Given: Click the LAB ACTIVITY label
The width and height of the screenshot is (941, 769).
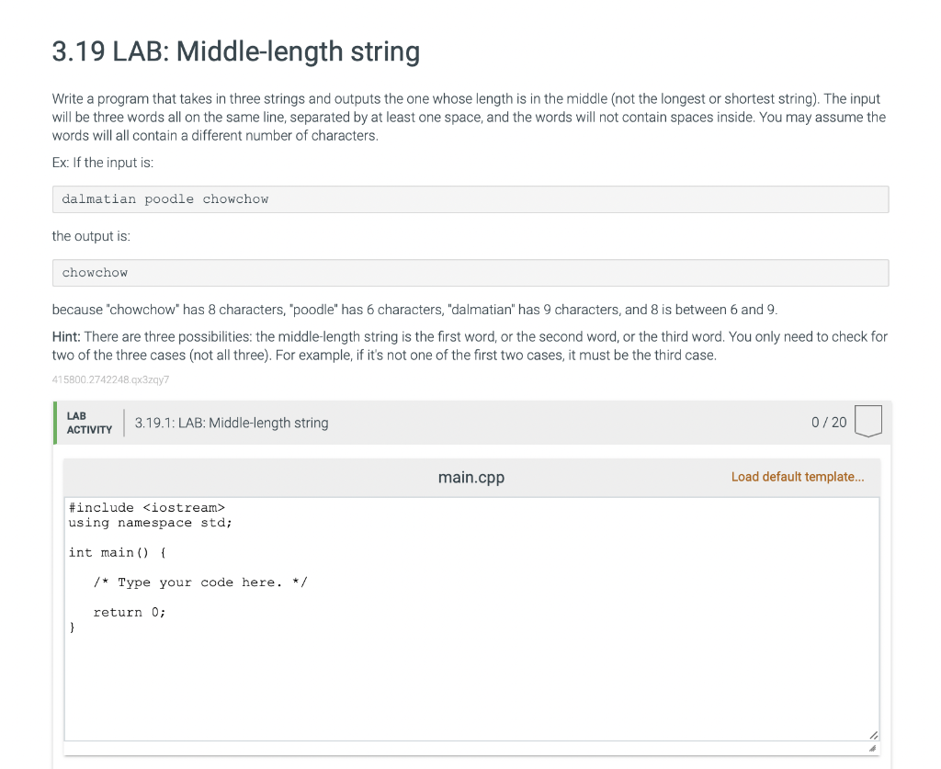Looking at the screenshot, I should (x=88, y=423).
